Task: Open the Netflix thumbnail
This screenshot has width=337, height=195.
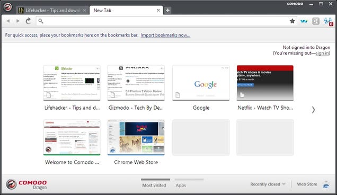Action: click(265, 83)
